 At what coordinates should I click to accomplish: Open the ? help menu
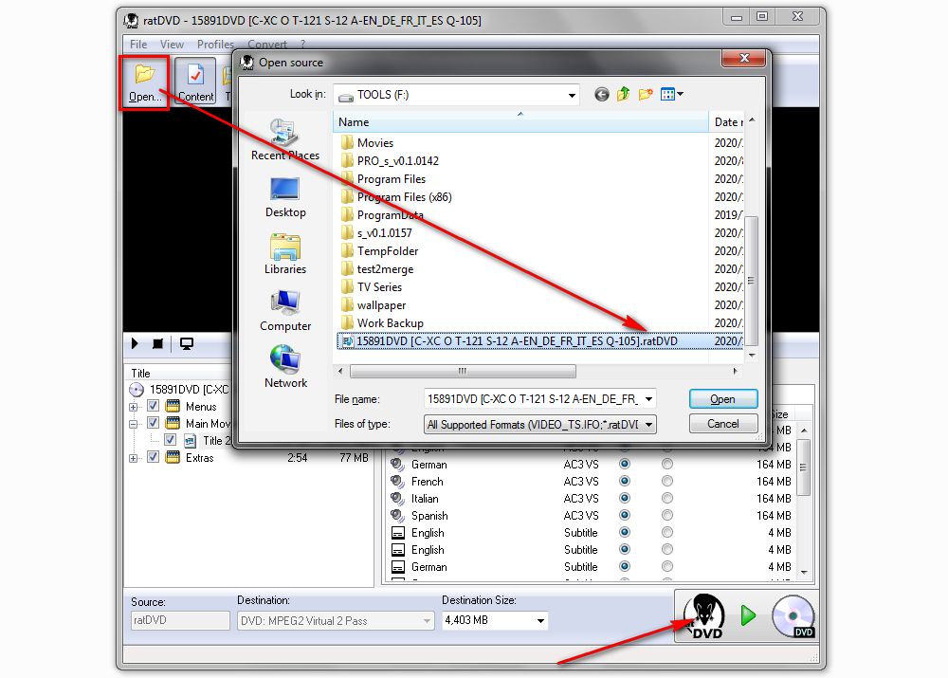coord(302,45)
